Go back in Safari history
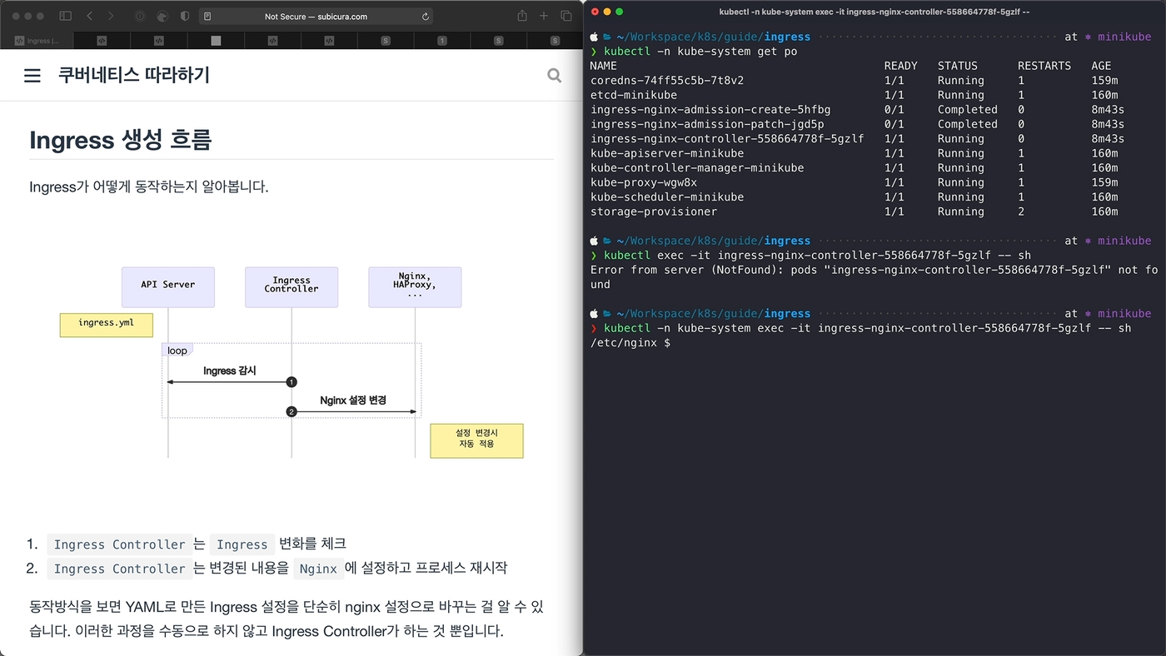Screen dimensions: 1166x656 click(89, 16)
